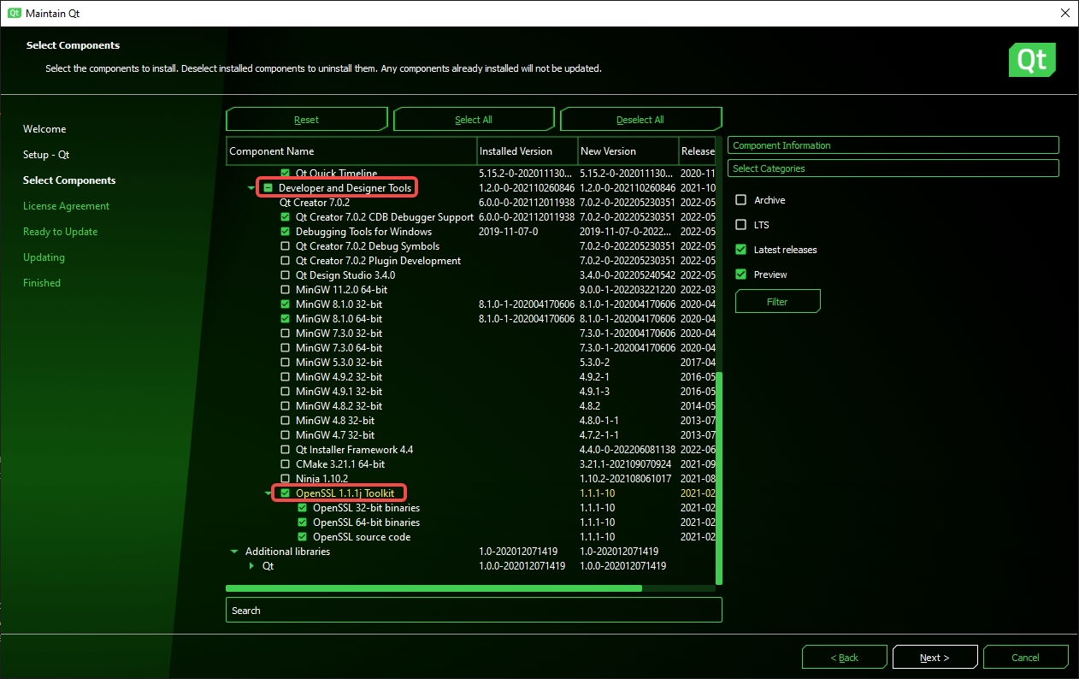
Task: Open Component Information section
Action: pyautogui.click(x=893, y=145)
